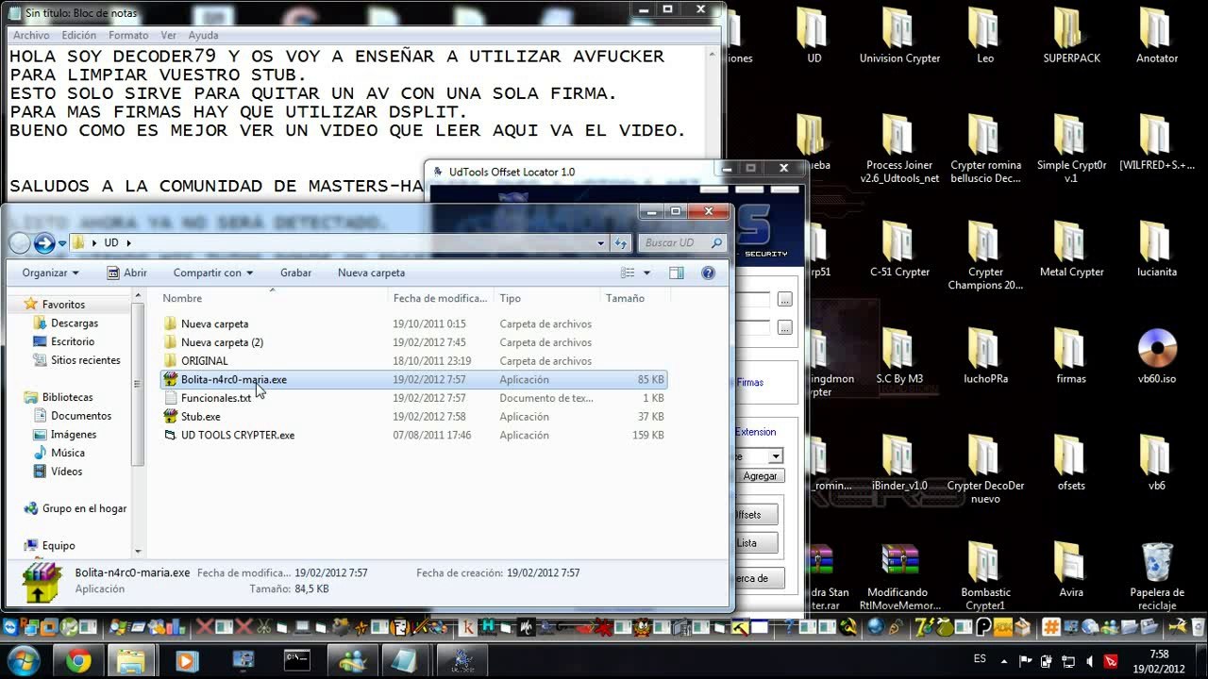Image resolution: width=1208 pixels, height=679 pixels.
Task: Open Ayuda menu in Bloc de notas
Action: point(203,36)
